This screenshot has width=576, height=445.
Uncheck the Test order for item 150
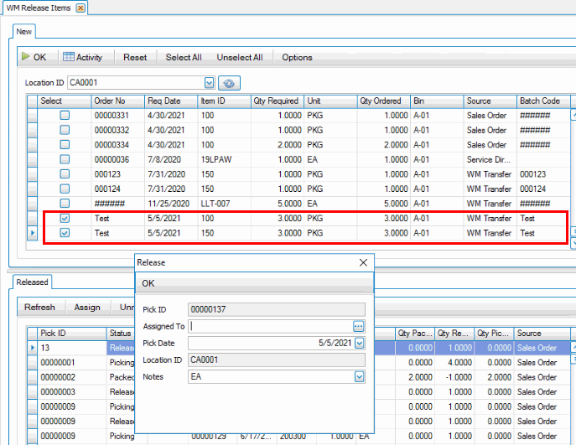(65, 233)
